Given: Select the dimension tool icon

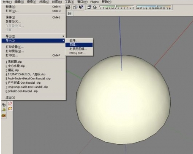Looking at the screenshot, I should tap(3, 110).
